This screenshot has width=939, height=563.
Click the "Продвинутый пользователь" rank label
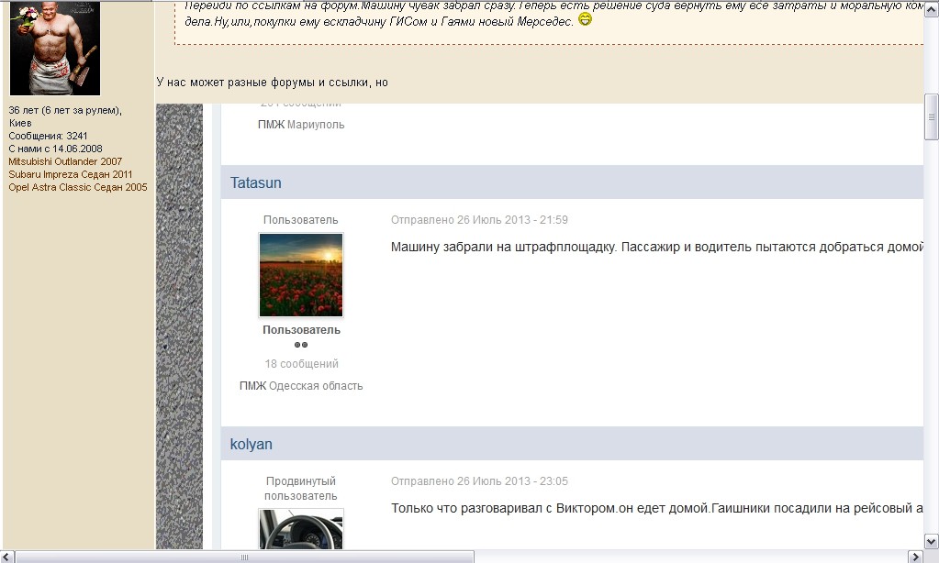pos(301,488)
